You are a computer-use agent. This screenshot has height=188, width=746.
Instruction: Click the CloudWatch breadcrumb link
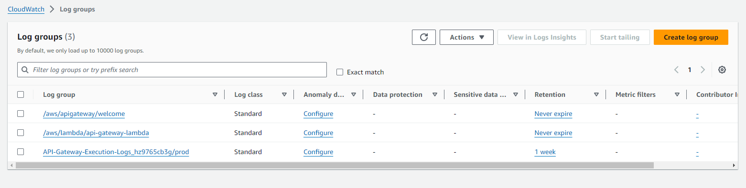(x=26, y=10)
